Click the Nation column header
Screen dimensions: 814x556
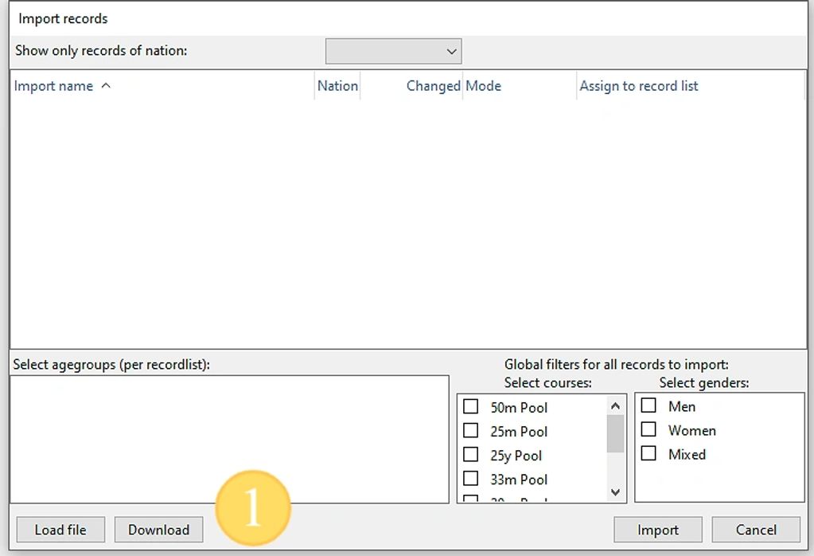[337, 86]
